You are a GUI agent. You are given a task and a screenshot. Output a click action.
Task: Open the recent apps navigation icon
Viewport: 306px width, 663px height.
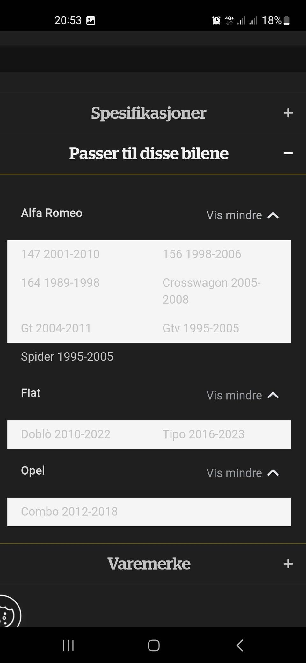pos(68,645)
